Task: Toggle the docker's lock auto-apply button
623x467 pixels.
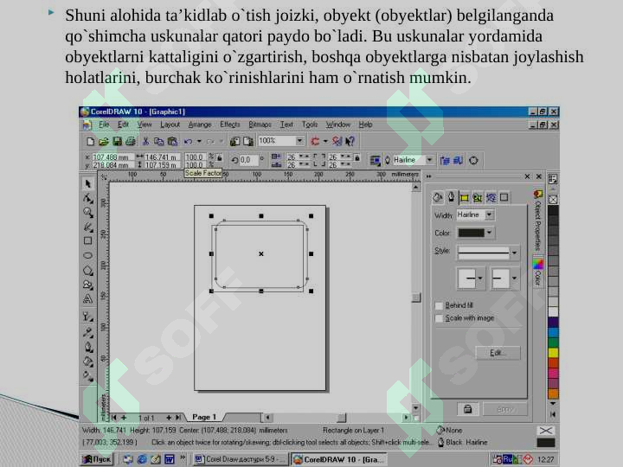Action: pyautogui.click(x=467, y=409)
